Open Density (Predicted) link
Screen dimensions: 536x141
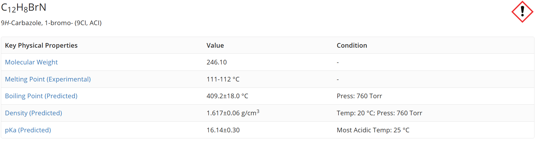[x=33, y=113]
